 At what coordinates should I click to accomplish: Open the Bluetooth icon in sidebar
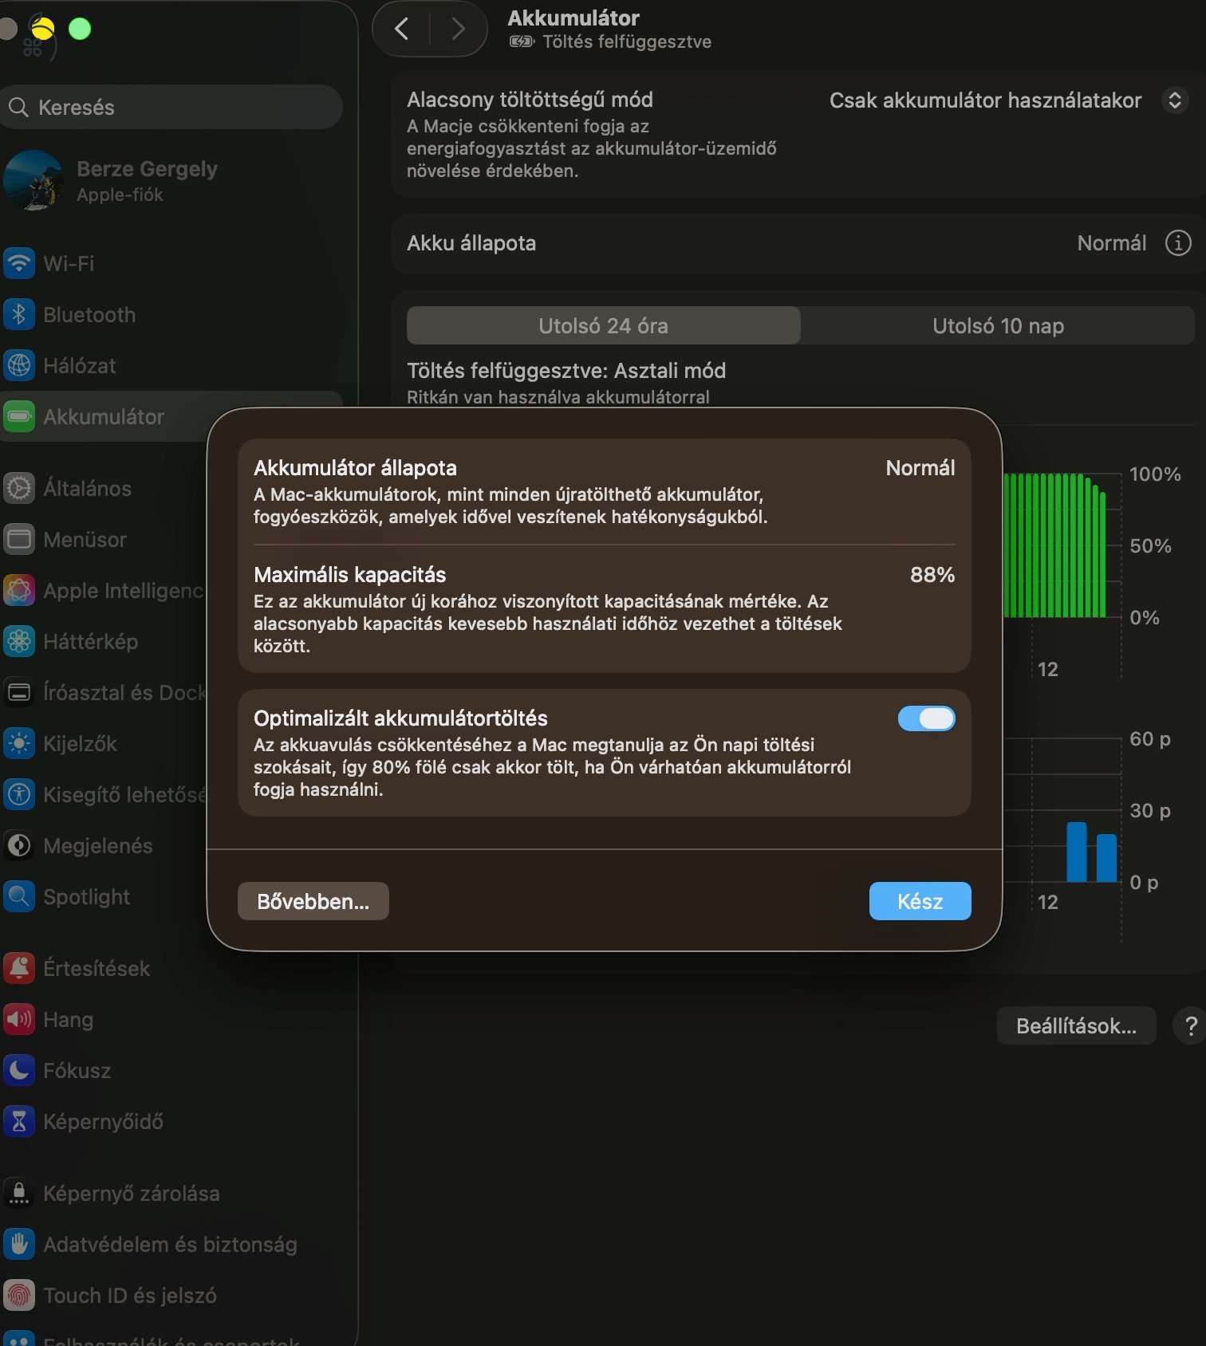19,314
